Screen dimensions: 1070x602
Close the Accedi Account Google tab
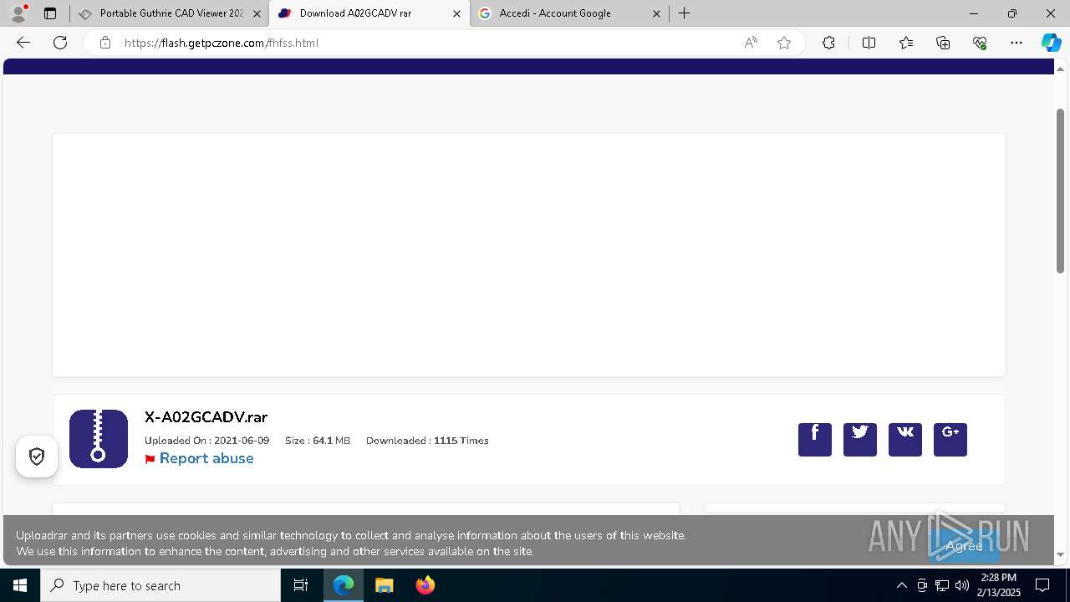click(656, 13)
